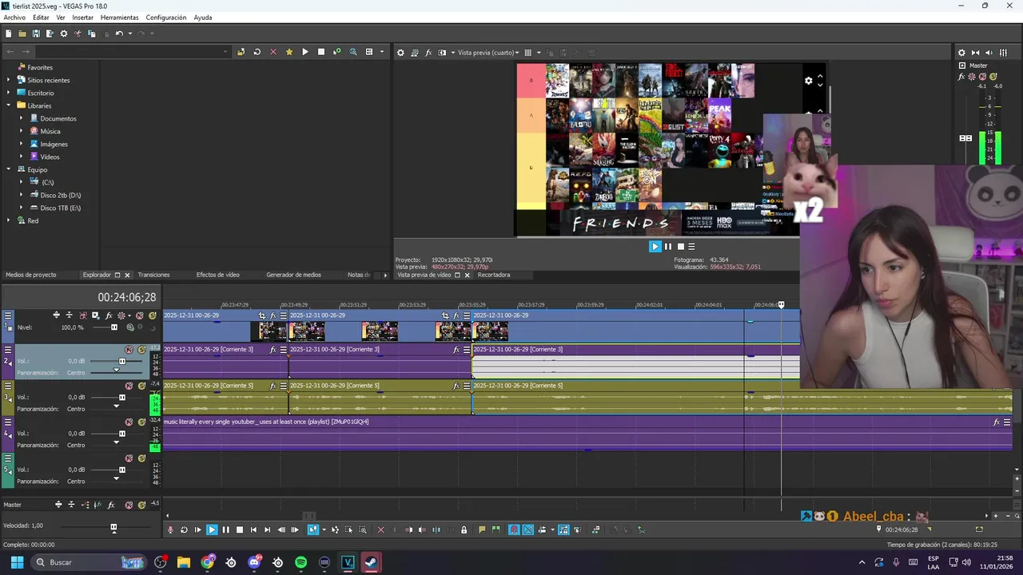Refresh the Explorer panel

click(x=257, y=52)
